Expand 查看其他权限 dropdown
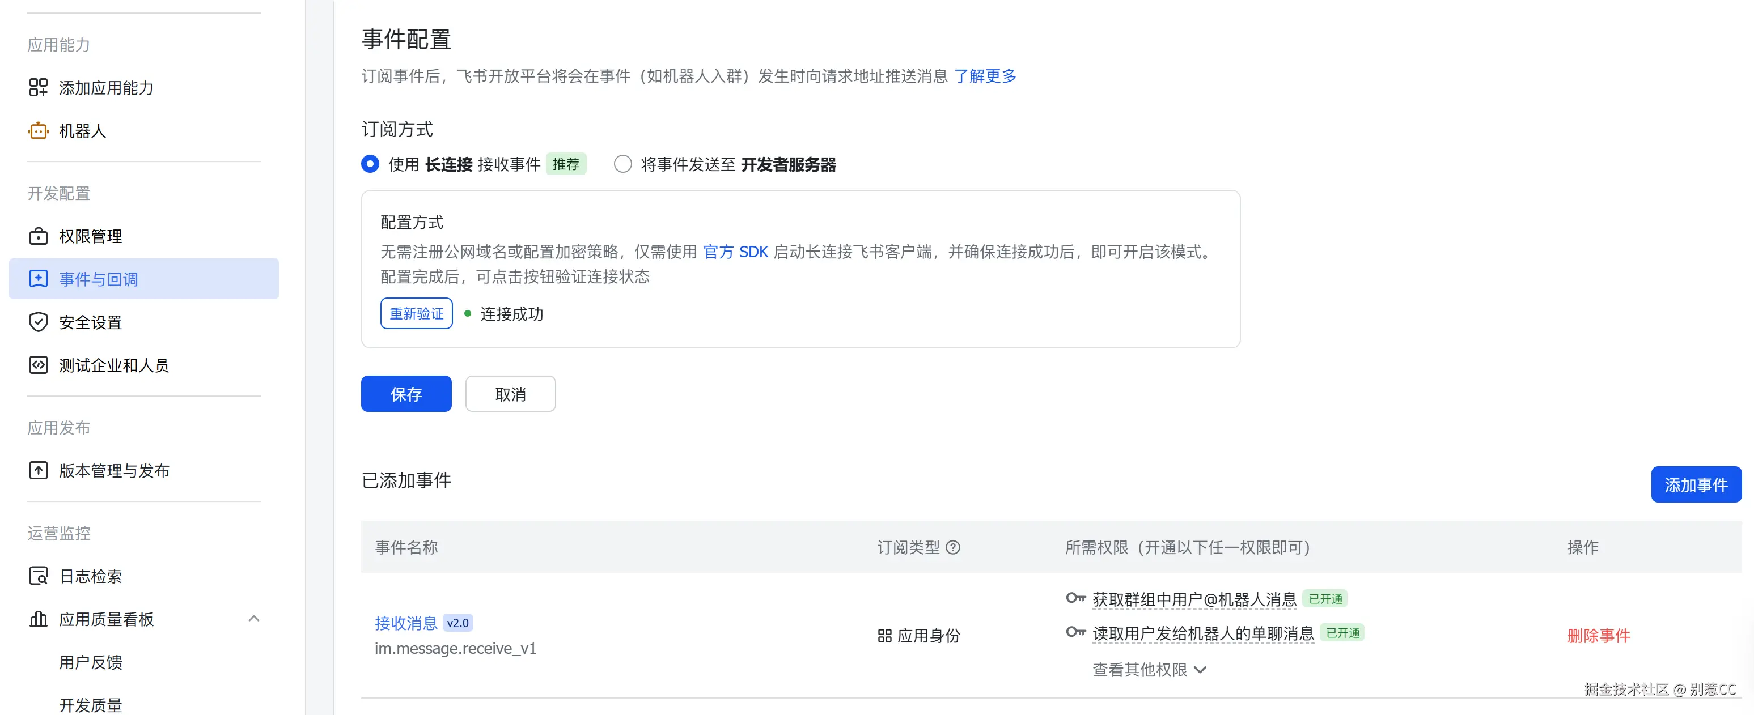The height and width of the screenshot is (715, 1754). 1149,670
